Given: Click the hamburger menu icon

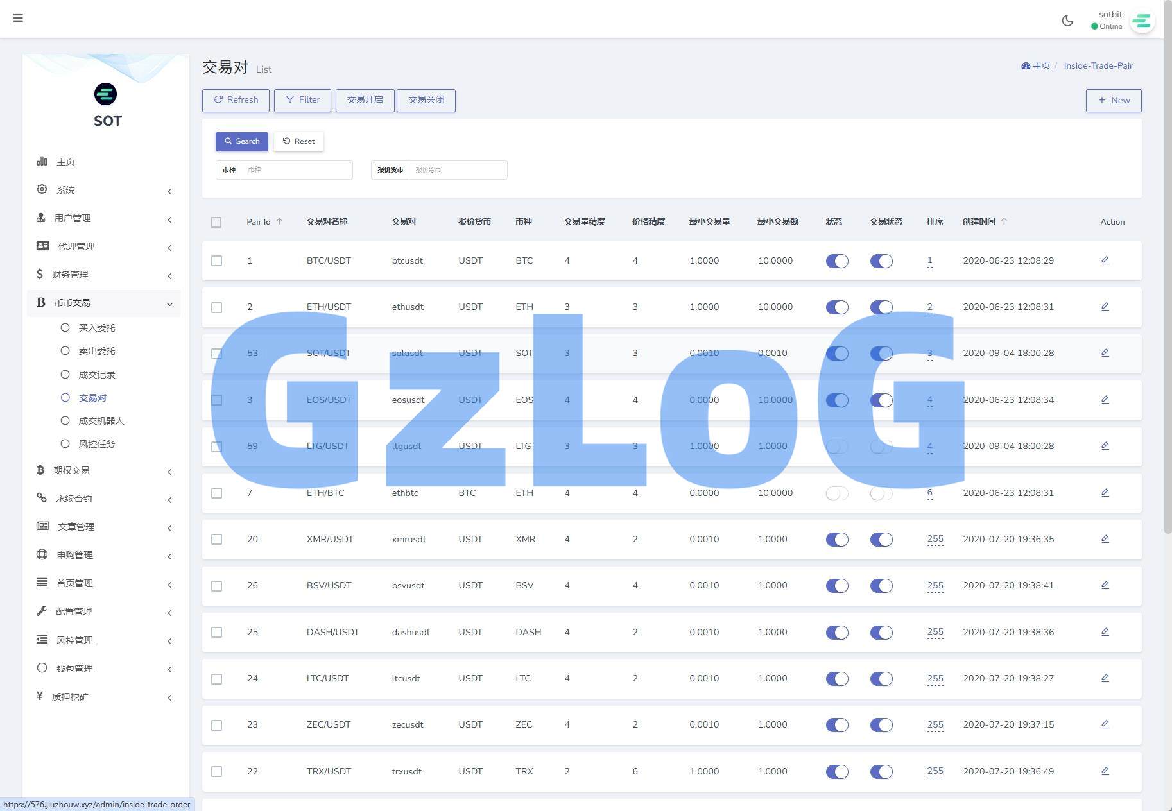Looking at the screenshot, I should pos(18,18).
